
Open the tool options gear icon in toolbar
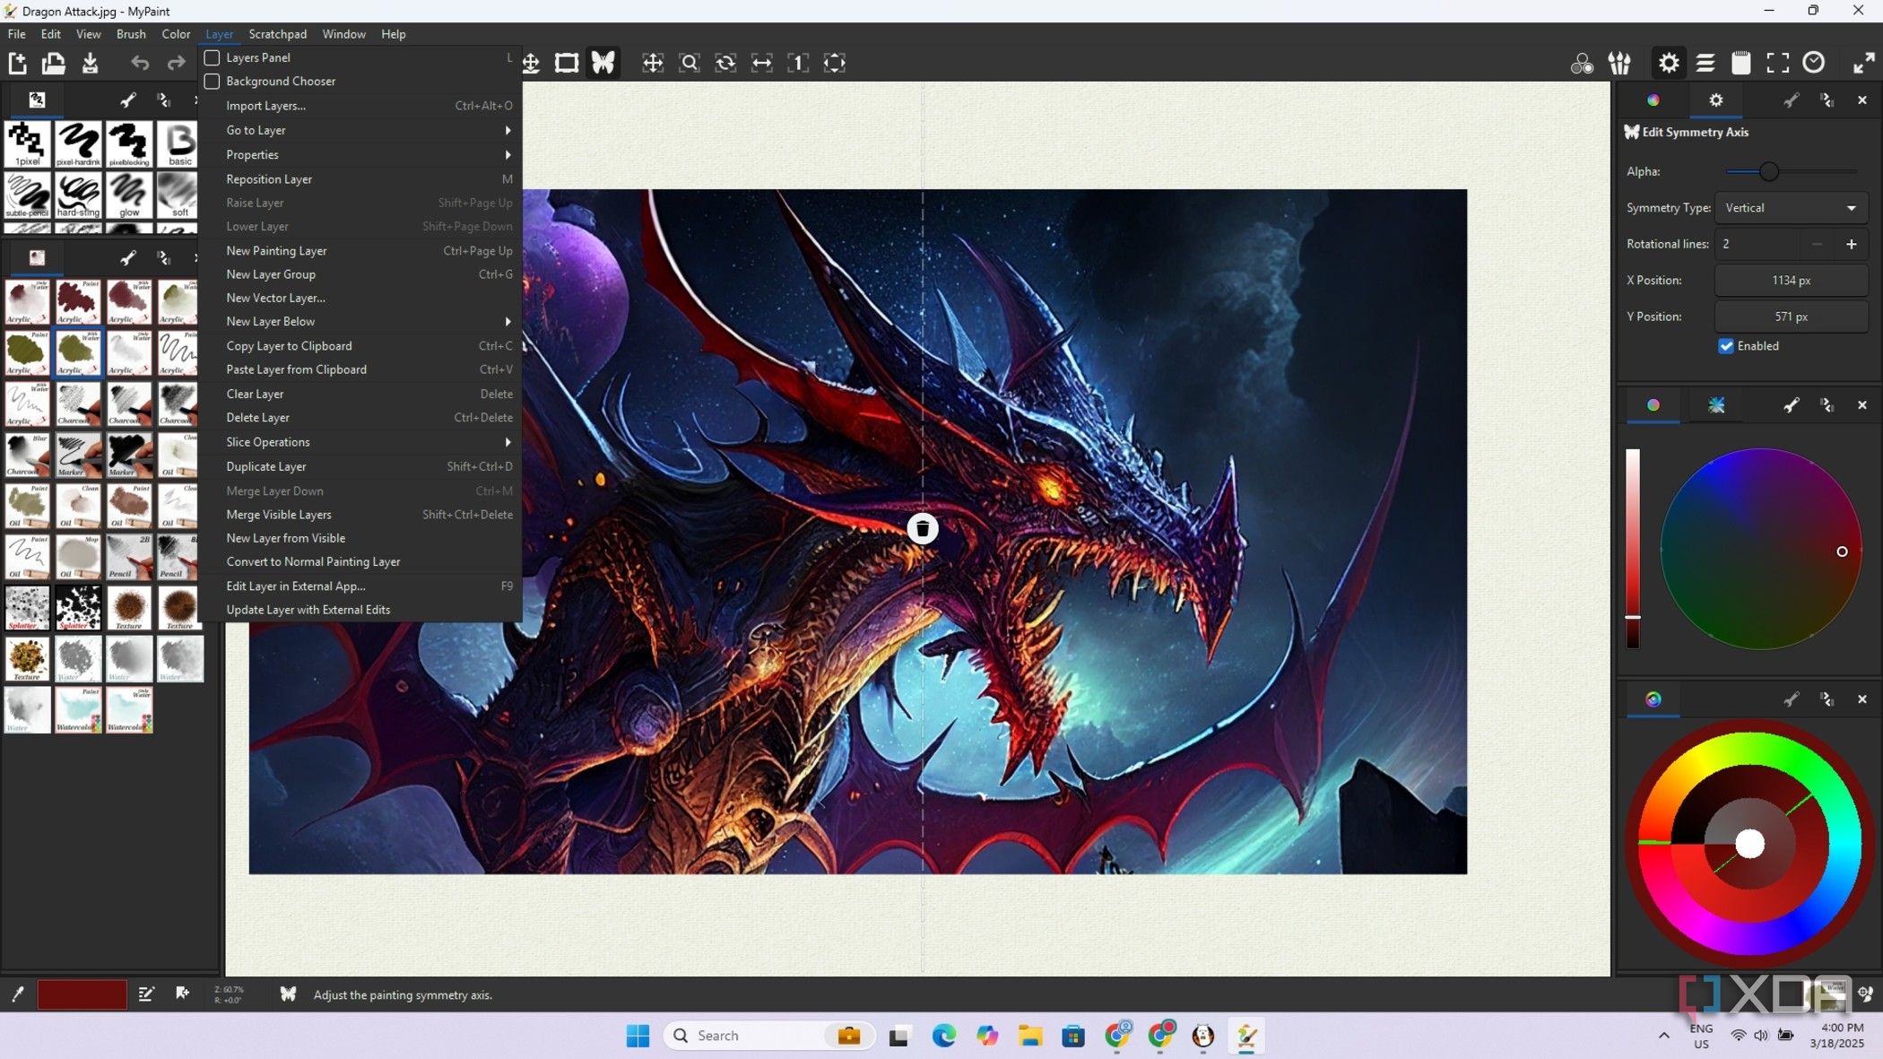pyautogui.click(x=1669, y=63)
